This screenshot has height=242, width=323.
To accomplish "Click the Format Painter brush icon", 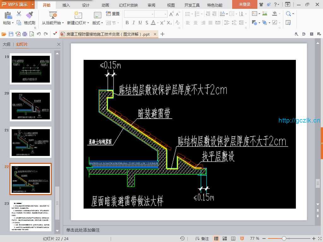I will point(29,15).
